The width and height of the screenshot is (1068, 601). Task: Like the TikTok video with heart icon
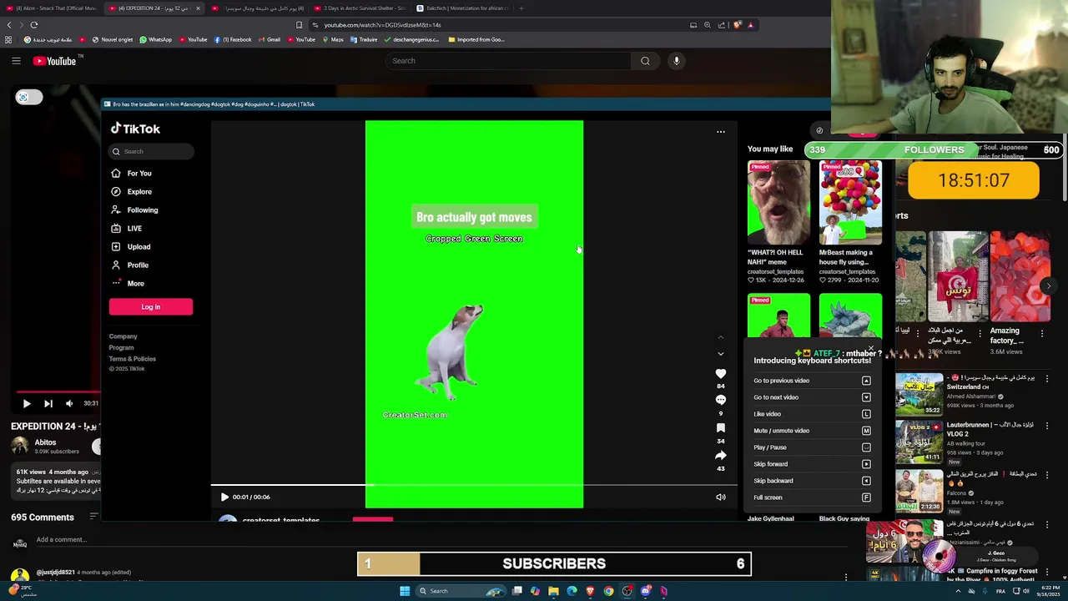coord(721,374)
